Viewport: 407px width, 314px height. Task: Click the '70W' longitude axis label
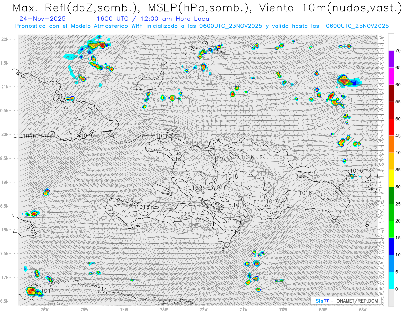tap(283, 309)
